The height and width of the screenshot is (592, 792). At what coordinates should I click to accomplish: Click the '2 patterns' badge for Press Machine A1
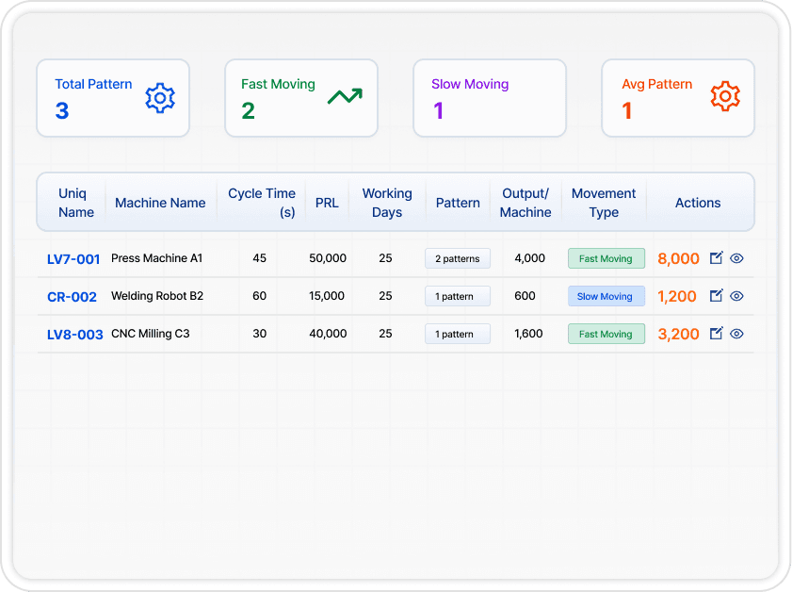click(x=458, y=258)
